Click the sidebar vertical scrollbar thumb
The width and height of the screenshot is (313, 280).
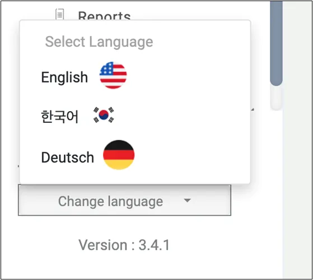276,43
